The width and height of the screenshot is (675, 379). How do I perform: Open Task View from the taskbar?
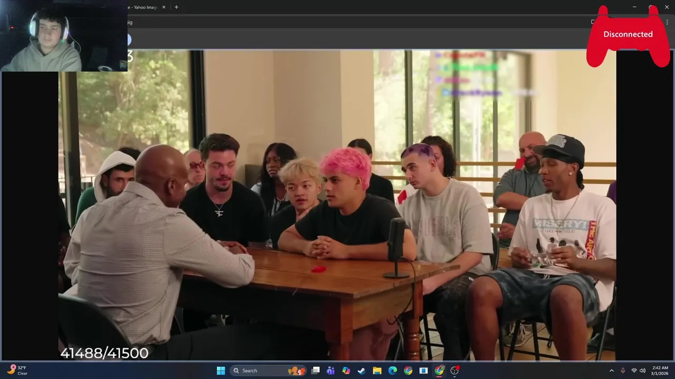pos(315,371)
